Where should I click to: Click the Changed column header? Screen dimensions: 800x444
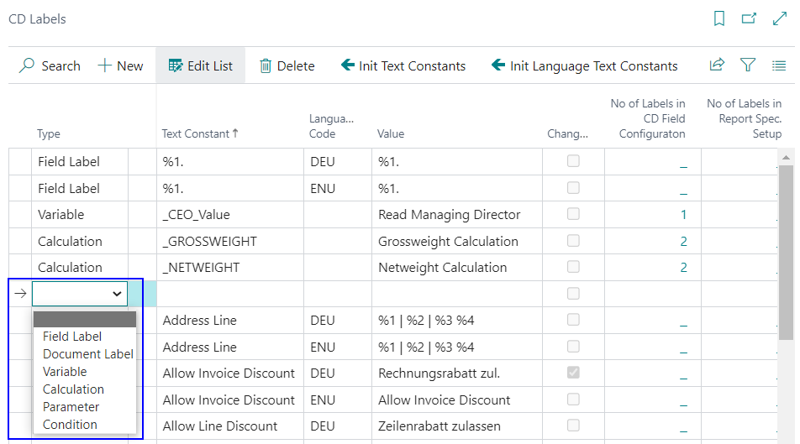567,133
